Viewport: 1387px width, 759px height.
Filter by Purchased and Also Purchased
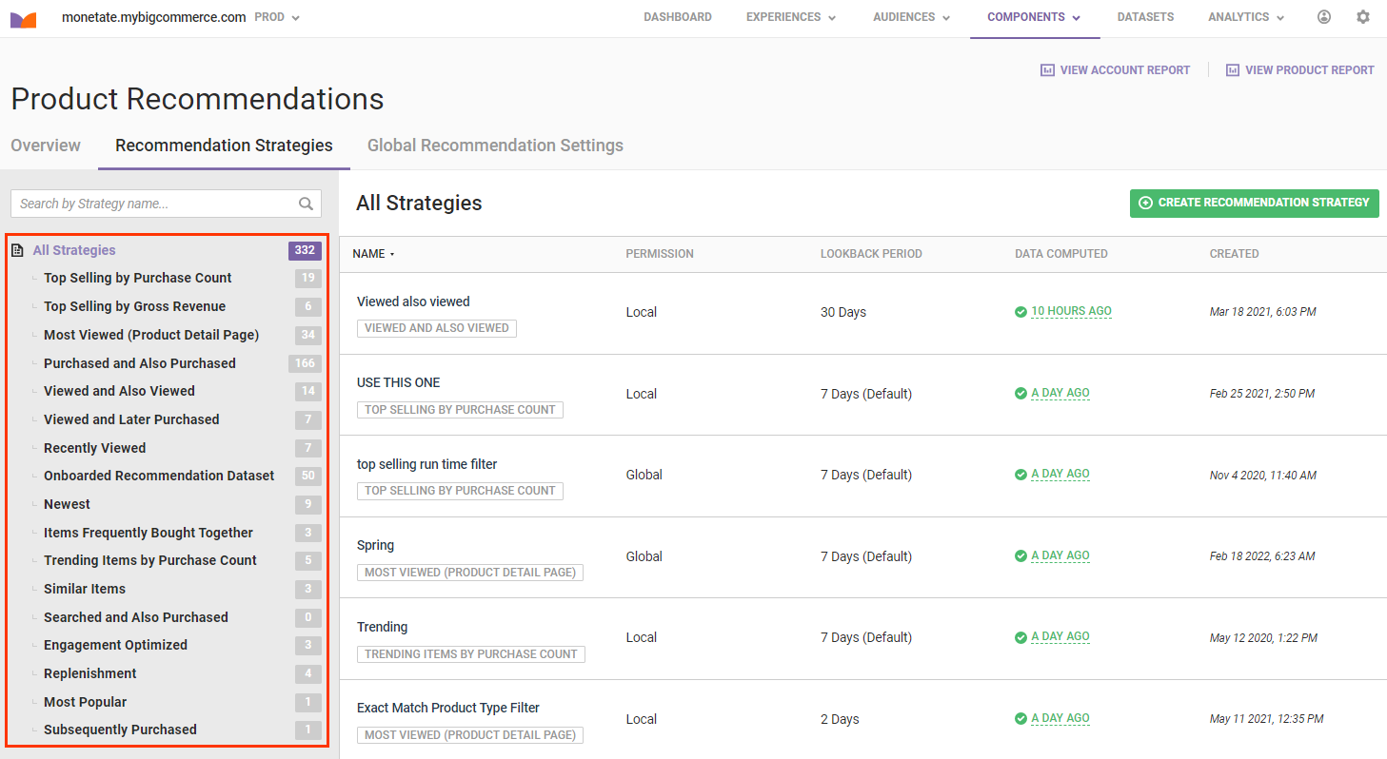[140, 363]
